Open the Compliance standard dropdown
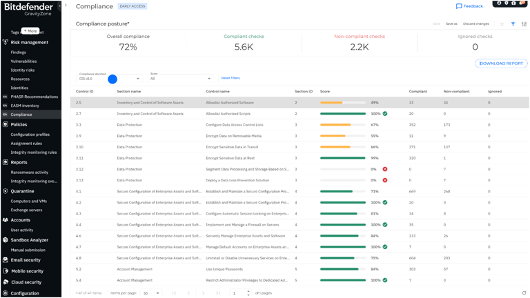Viewport: 530px width, 298px height. click(x=109, y=79)
